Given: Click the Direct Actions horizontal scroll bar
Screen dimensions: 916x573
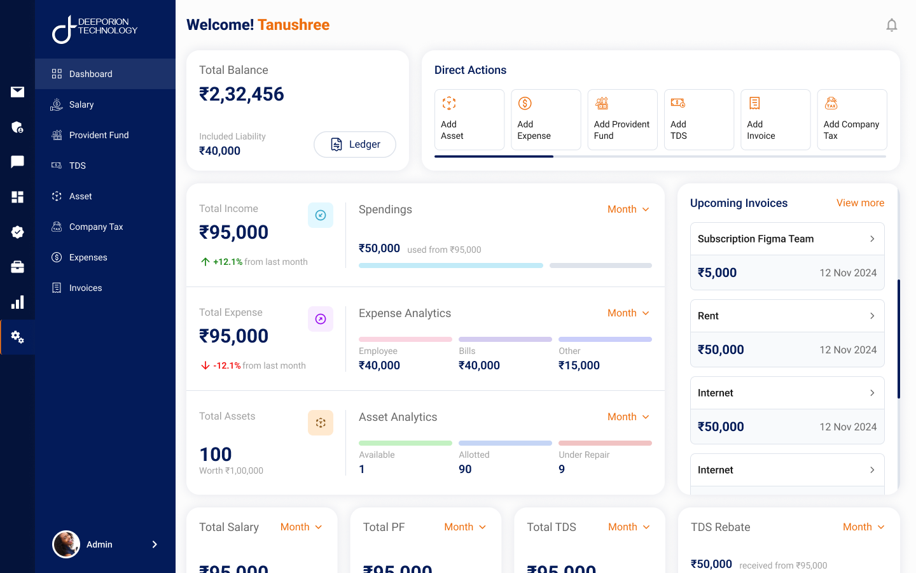Looking at the screenshot, I should click(660, 156).
